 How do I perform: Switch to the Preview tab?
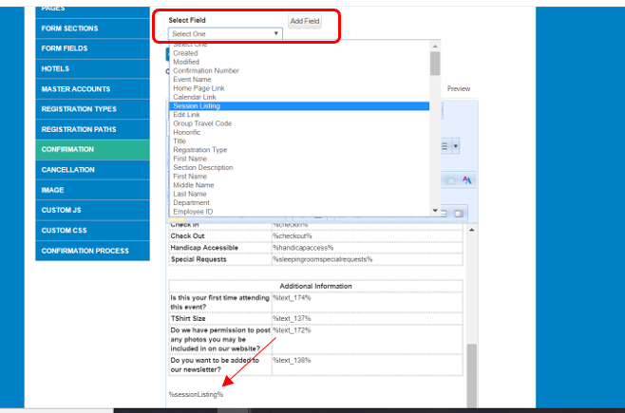tap(459, 88)
